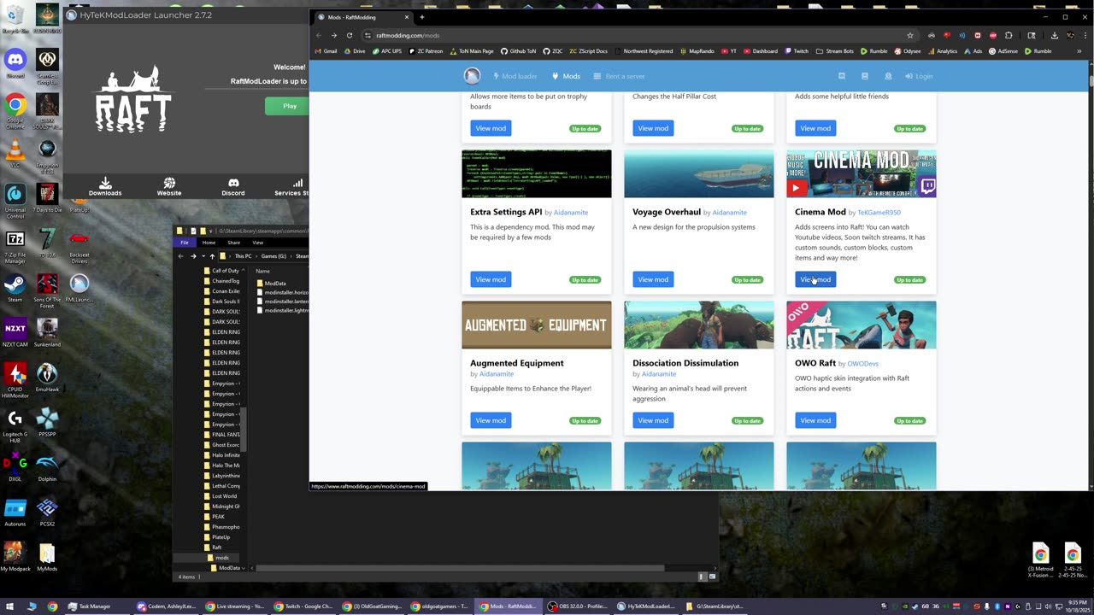
Task: Open the Mod loader navigation item
Action: (x=515, y=76)
